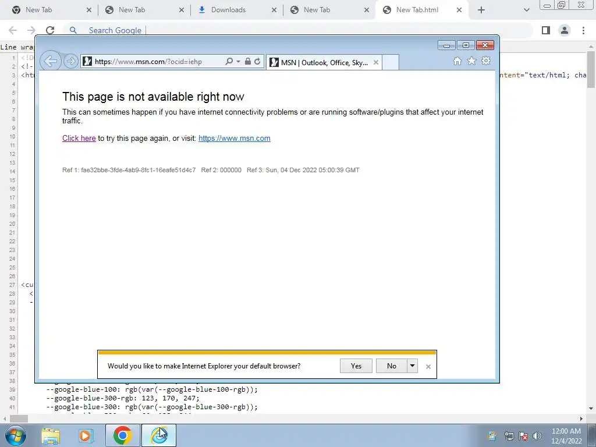Open Chrome tab search chevron
The image size is (596, 447).
pyautogui.click(x=526, y=10)
